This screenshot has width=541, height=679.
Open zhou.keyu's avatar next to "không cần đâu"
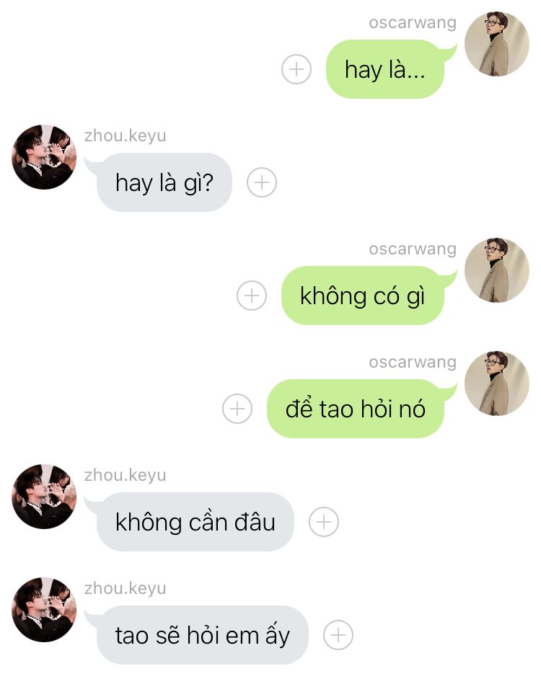coord(44,497)
